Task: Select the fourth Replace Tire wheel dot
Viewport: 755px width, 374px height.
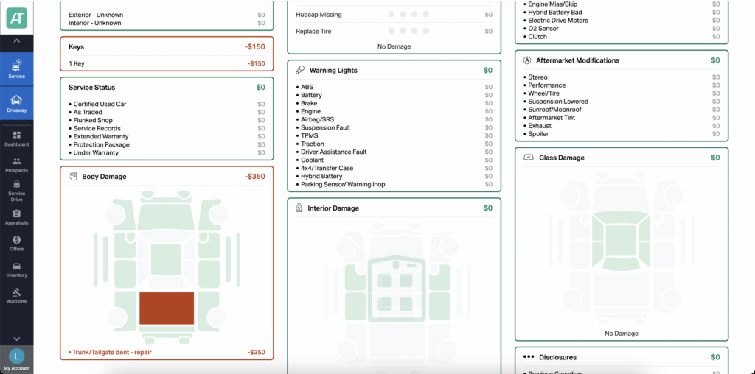Action: tap(426, 31)
